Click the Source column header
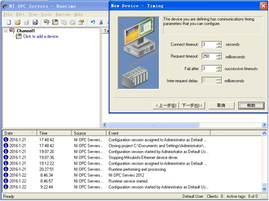The image size is (269, 201). tap(89, 133)
